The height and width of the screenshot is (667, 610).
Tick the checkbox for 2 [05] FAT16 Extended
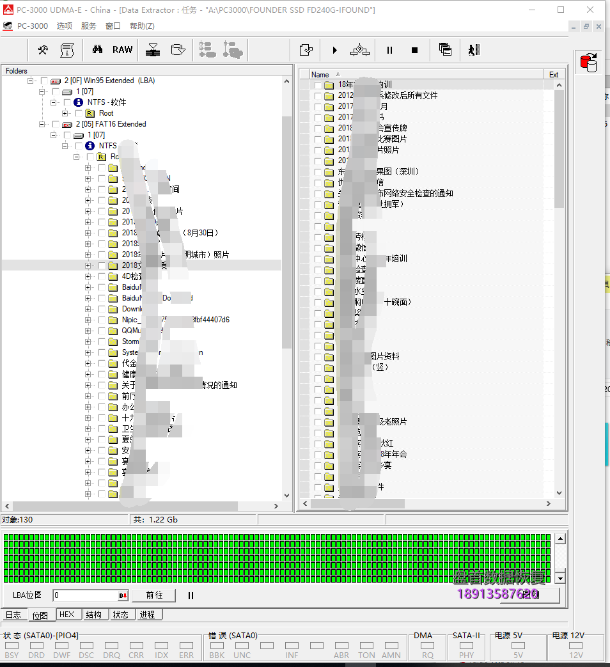[x=56, y=124]
